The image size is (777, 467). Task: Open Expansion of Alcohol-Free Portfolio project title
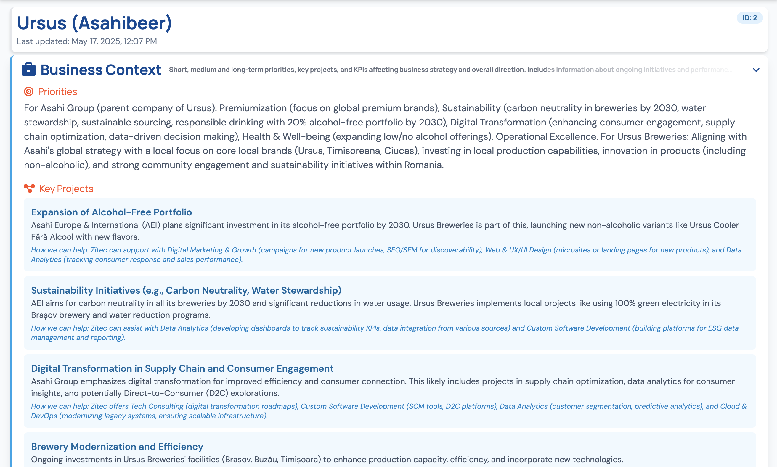tap(111, 212)
